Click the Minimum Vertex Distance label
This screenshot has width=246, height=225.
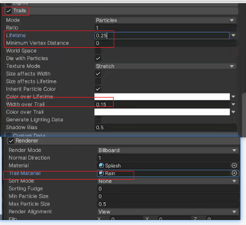(37, 43)
